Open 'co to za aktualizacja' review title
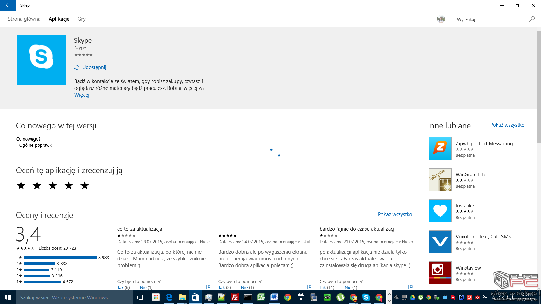This screenshot has width=541, height=304. [x=140, y=229]
